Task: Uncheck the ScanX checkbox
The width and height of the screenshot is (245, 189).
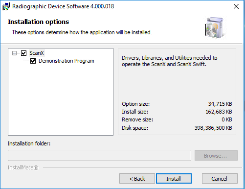Action: pos(24,53)
